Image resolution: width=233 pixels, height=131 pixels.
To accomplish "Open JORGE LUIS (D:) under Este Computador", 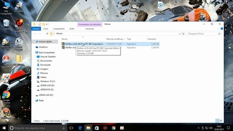I will (47, 86).
